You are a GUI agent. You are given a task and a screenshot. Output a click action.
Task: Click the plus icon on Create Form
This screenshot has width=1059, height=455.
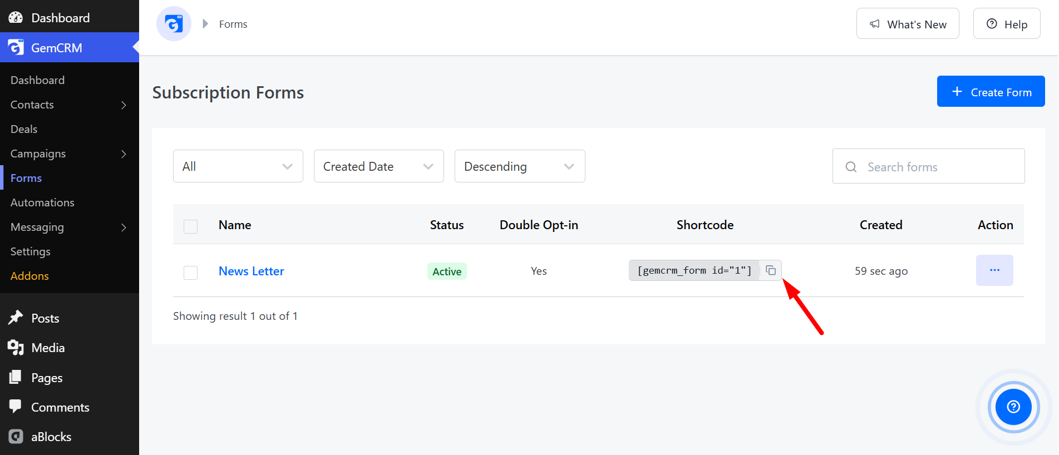click(x=957, y=92)
